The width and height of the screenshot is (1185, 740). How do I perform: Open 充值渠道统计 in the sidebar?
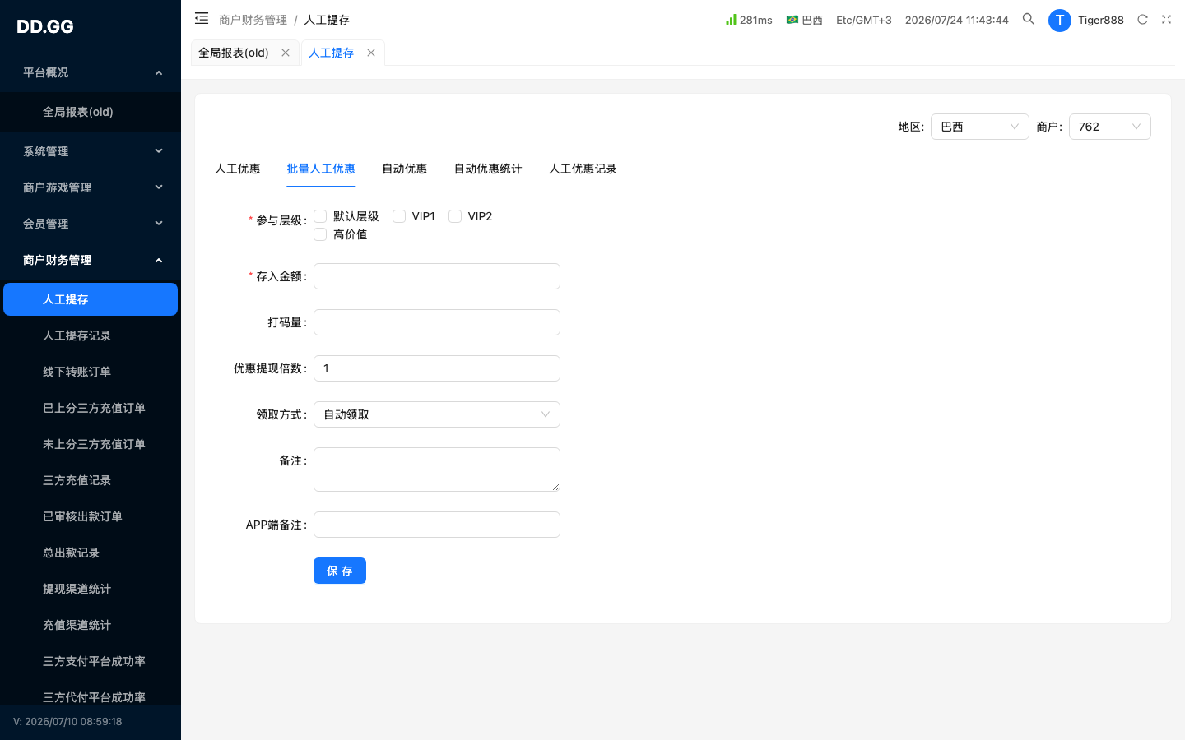(91, 625)
